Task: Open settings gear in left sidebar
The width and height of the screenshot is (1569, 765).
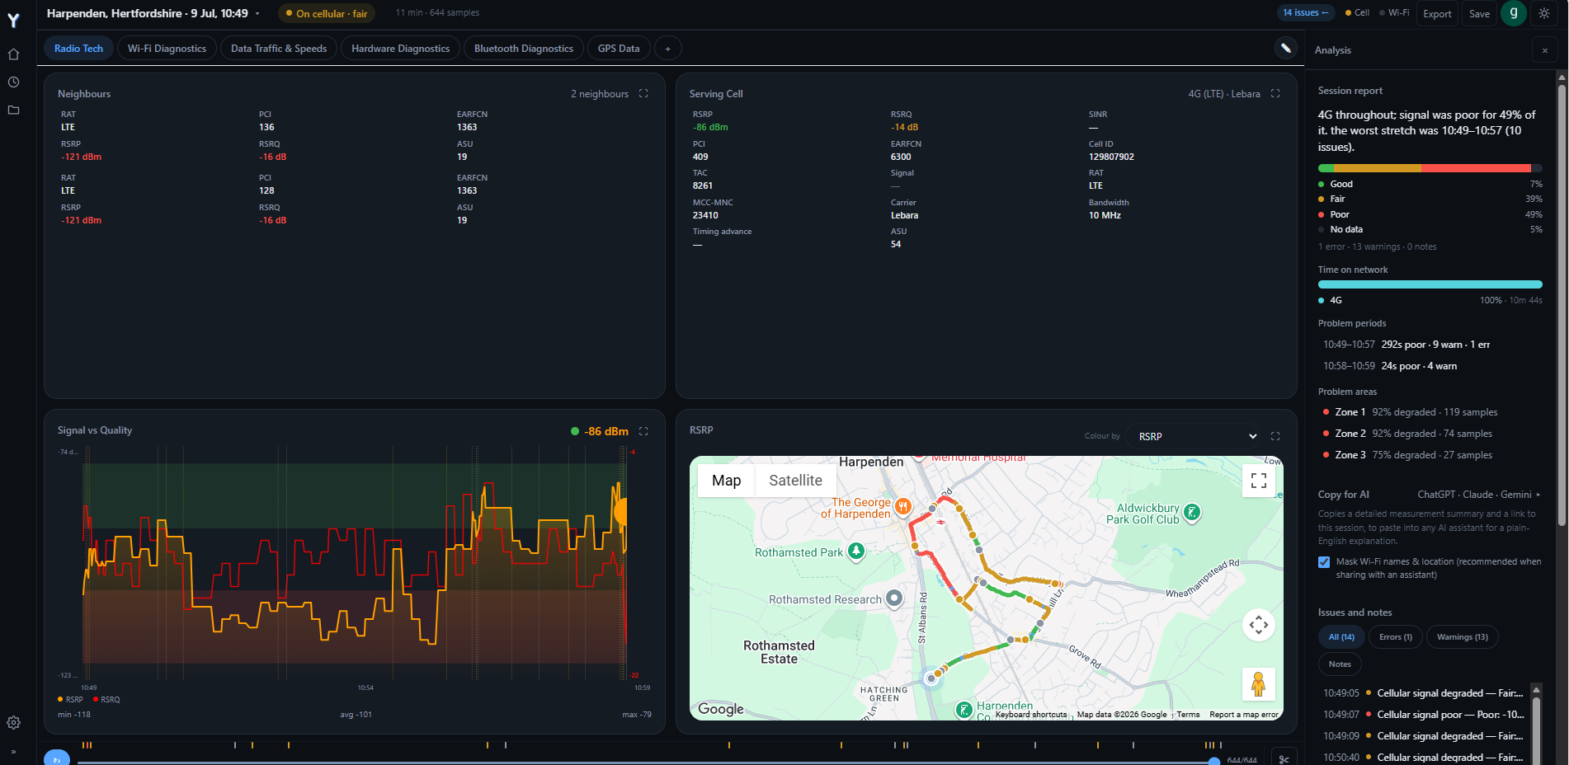Action: pos(13,723)
